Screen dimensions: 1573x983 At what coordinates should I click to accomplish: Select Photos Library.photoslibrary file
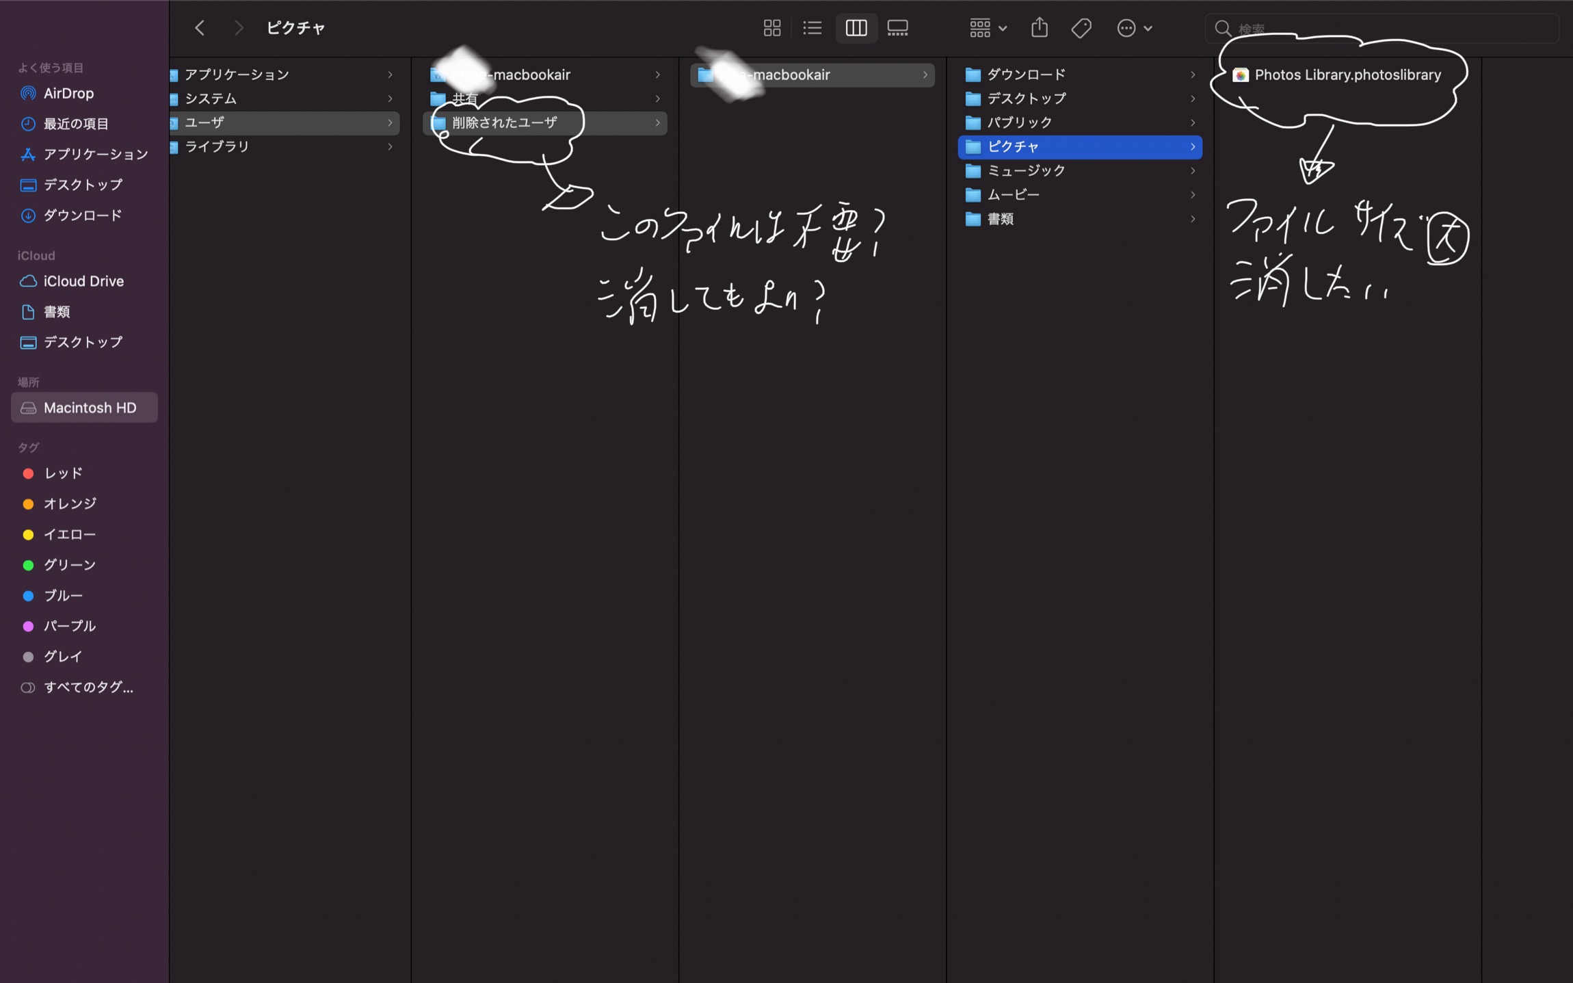tap(1347, 75)
